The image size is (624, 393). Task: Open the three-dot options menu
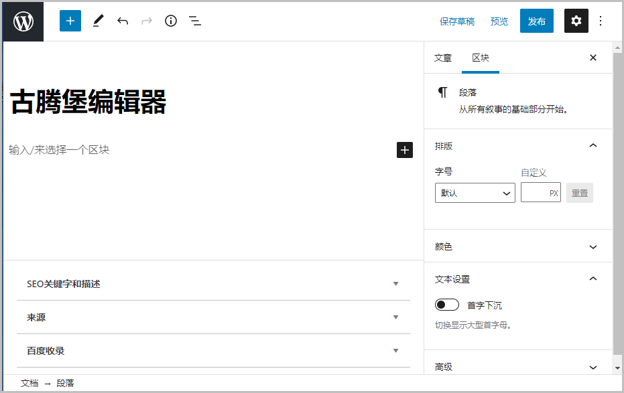[601, 21]
